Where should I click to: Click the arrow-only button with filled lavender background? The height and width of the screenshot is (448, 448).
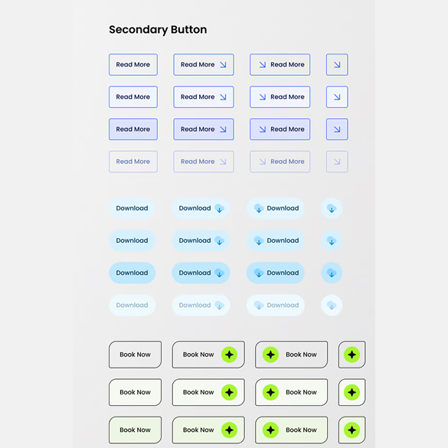pyautogui.click(x=337, y=129)
